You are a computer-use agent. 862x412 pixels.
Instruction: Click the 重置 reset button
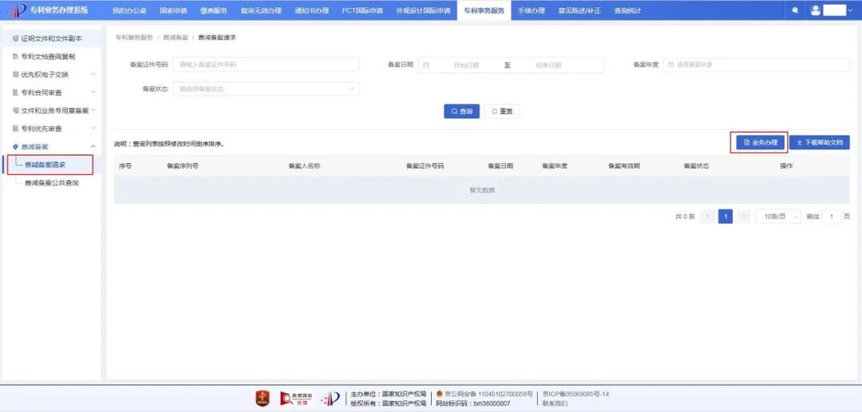click(502, 111)
